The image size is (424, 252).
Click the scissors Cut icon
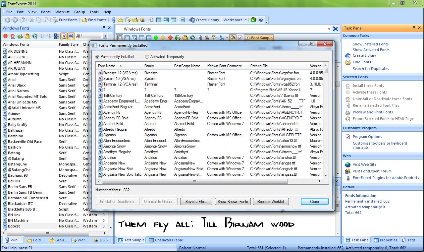[x=32, y=20]
